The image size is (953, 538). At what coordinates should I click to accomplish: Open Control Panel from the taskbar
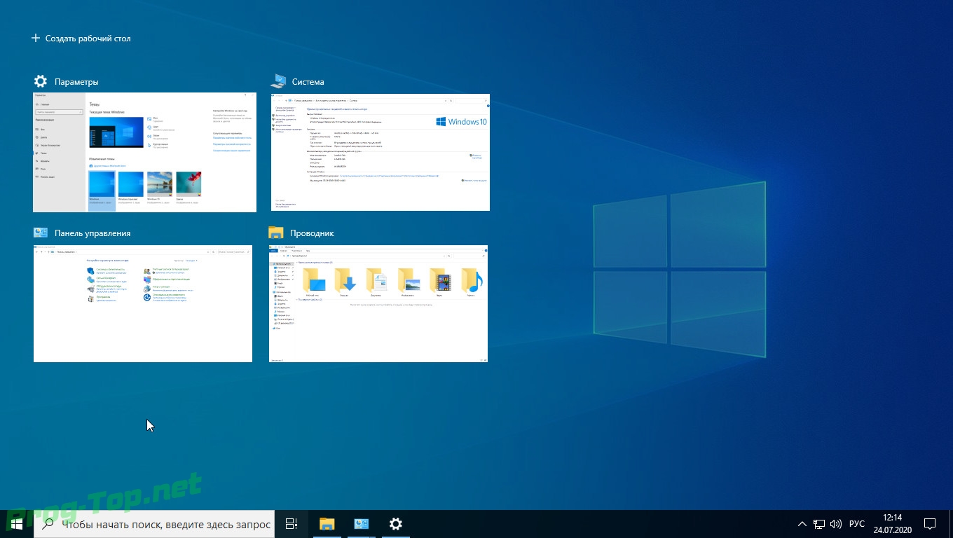coord(362,524)
